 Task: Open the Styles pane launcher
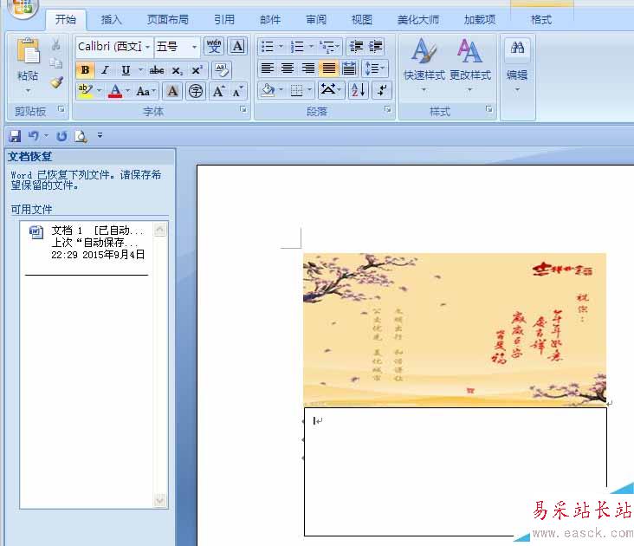[488, 109]
